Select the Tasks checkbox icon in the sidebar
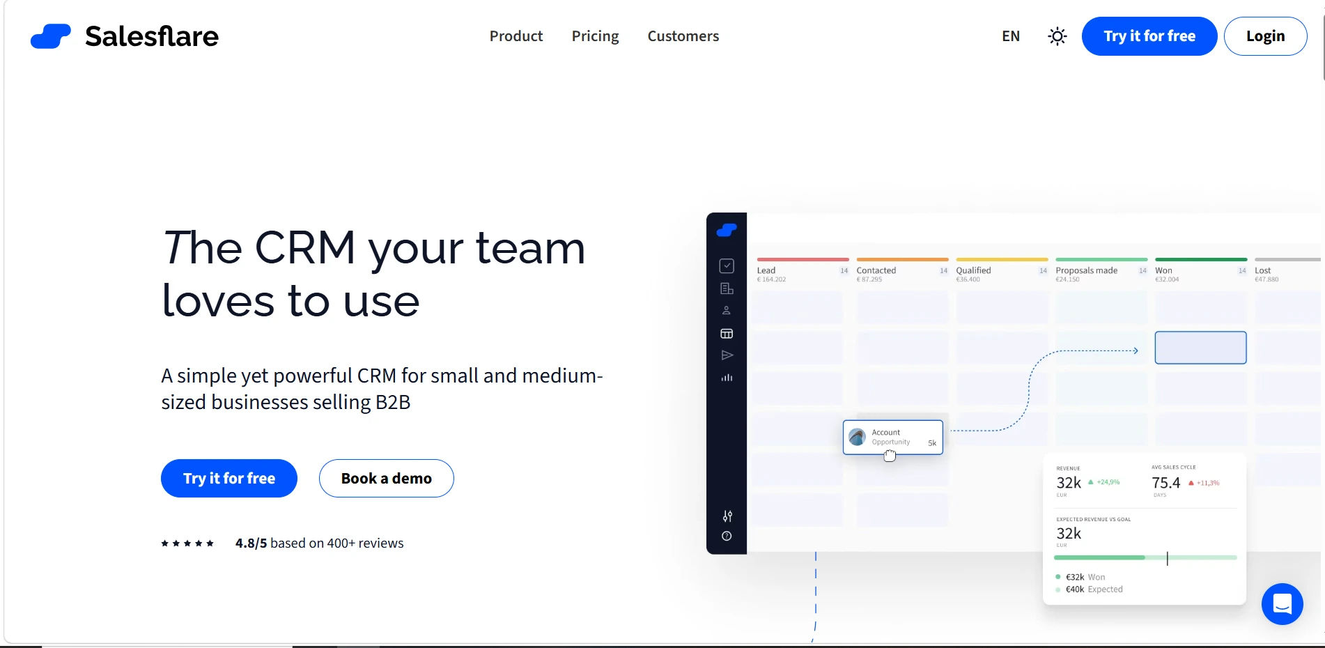 coord(727,265)
